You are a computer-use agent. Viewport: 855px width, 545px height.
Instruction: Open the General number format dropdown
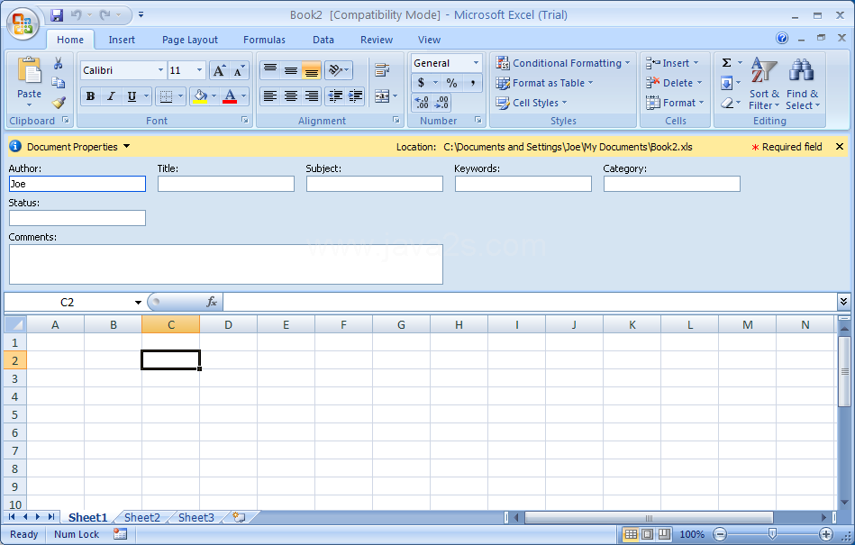[x=476, y=63]
